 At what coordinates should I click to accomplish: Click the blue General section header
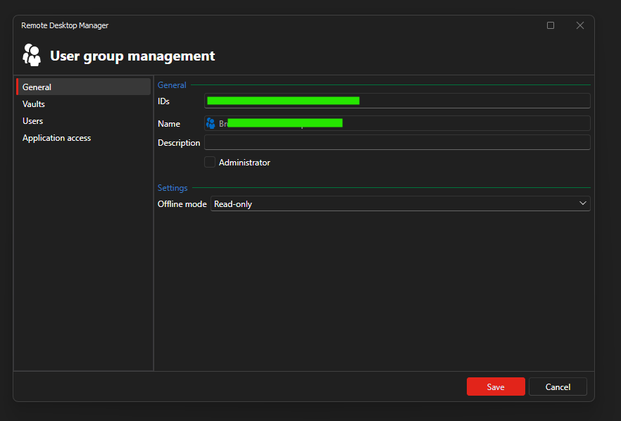[x=172, y=84]
